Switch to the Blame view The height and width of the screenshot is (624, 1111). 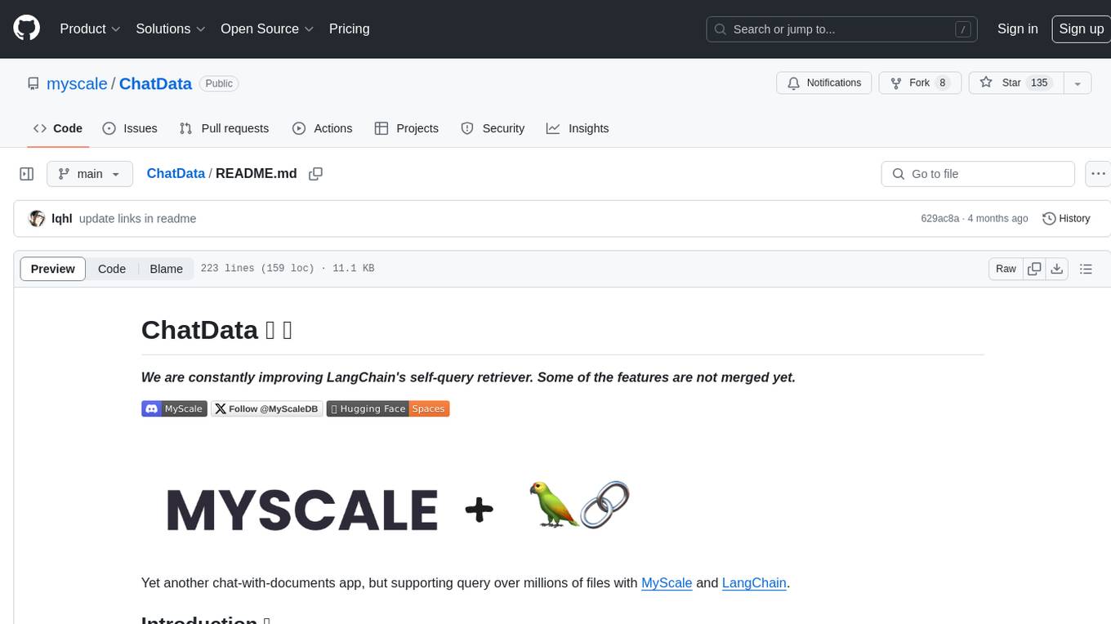pyautogui.click(x=166, y=269)
